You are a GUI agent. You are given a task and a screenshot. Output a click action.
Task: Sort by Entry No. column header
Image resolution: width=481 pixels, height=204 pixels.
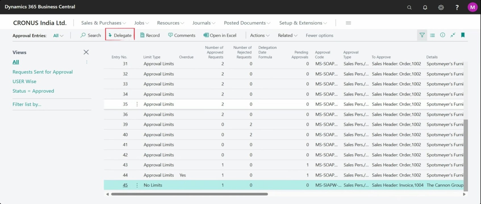[x=119, y=57]
